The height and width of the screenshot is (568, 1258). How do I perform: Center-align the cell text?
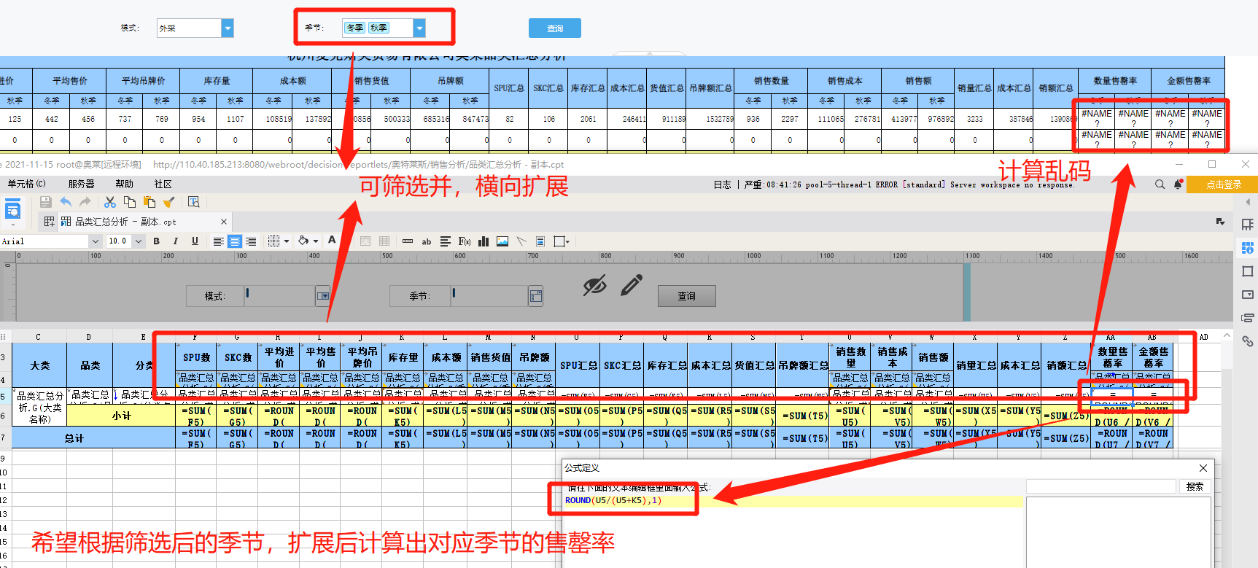pyautogui.click(x=235, y=241)
